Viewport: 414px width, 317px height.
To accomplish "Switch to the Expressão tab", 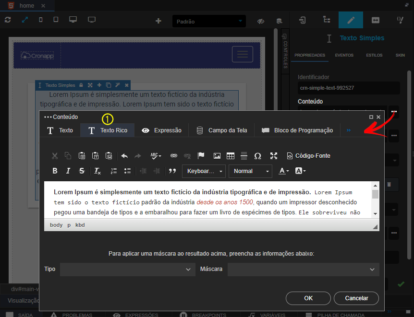I will [x=161, y=130].
